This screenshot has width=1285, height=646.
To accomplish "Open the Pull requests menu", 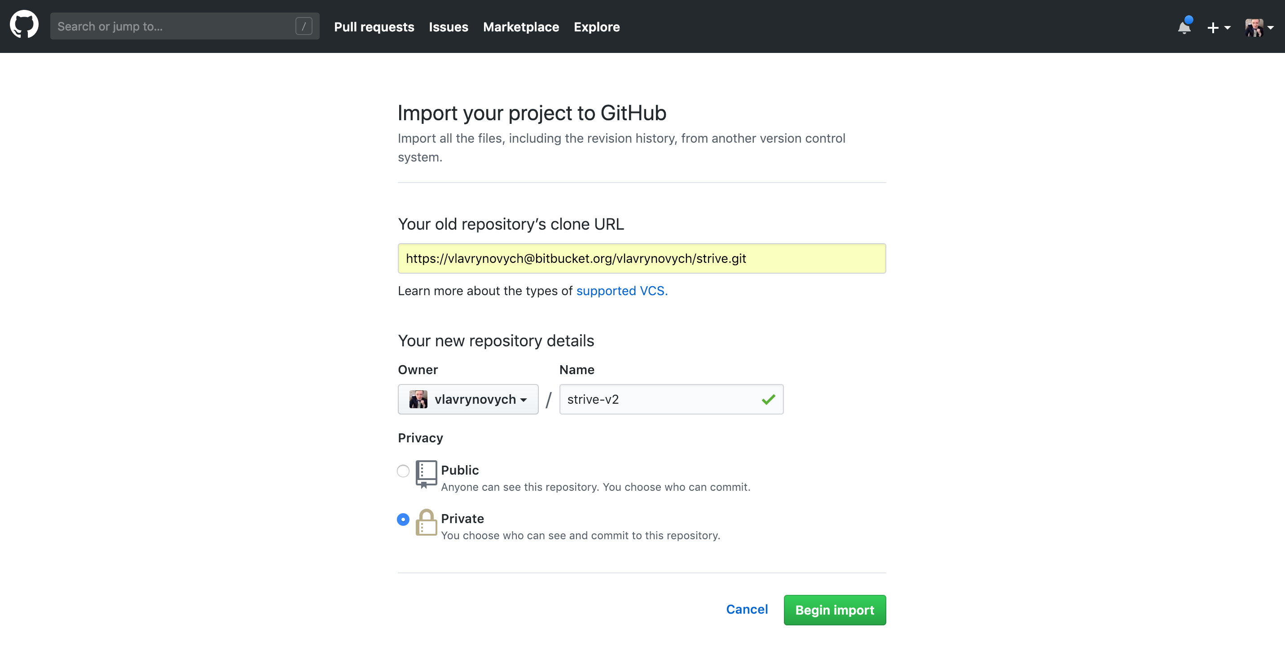I will [374, 27].
